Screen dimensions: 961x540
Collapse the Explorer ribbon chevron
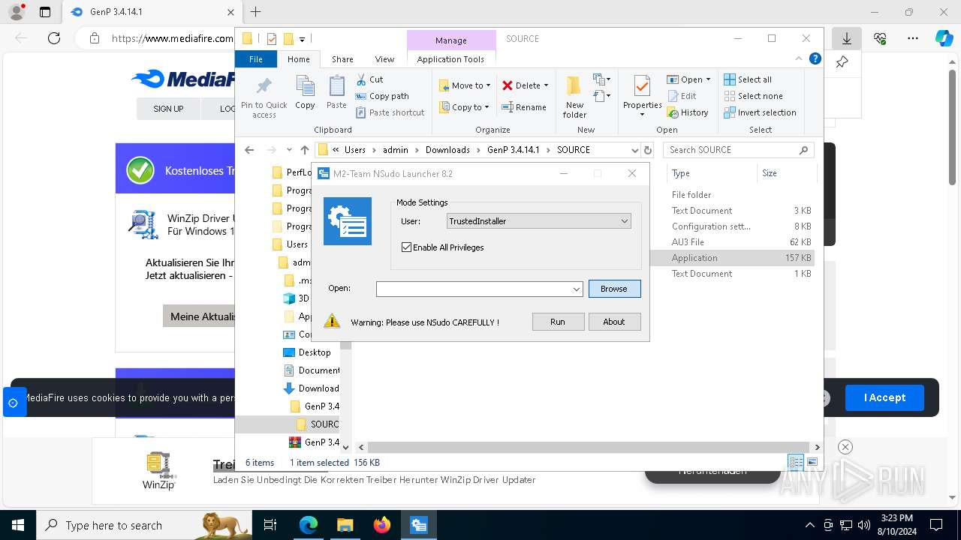click(799, 58)
